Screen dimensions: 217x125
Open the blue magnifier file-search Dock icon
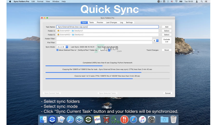pos(70,120)
